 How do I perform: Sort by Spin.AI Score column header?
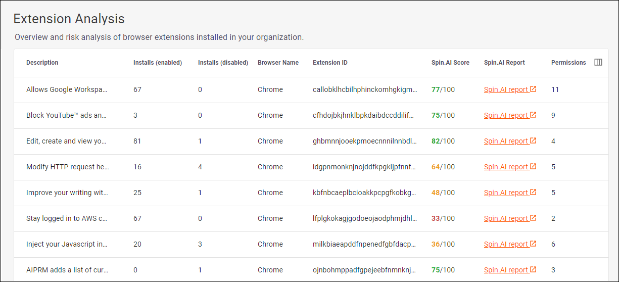click(x=450, y=63)
